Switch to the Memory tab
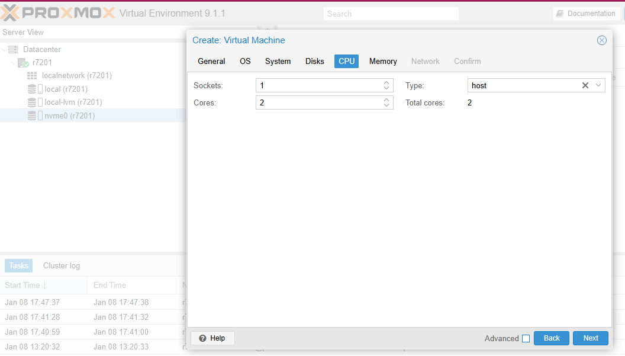 point(383,61)
